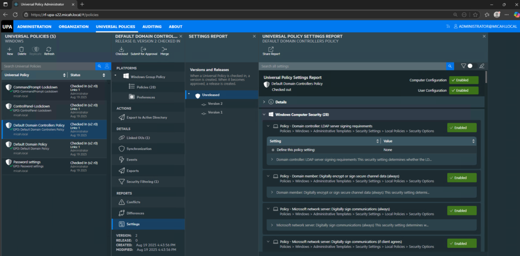Viewport: 520px width, 256px height.
Task: Switch to the Organization tab
Action: point(74,26)
